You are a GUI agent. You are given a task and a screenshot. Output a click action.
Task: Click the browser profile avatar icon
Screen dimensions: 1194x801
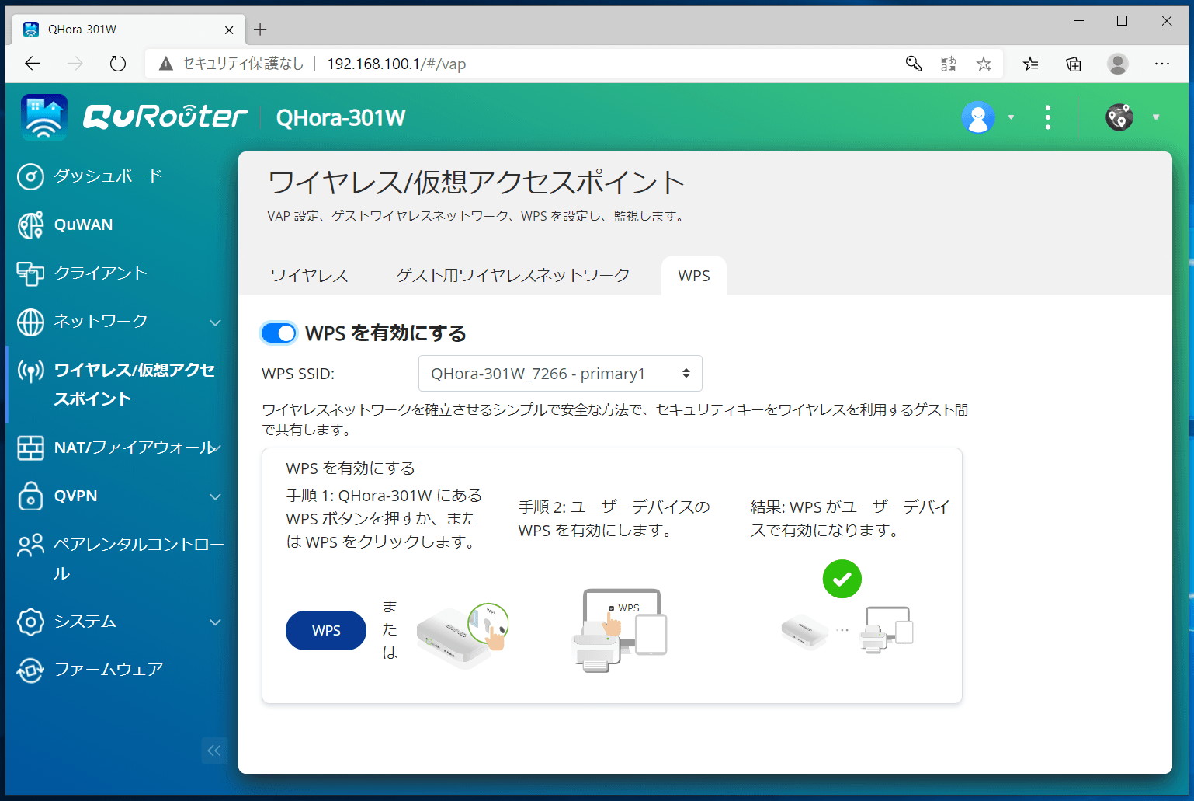(1118, 64)
